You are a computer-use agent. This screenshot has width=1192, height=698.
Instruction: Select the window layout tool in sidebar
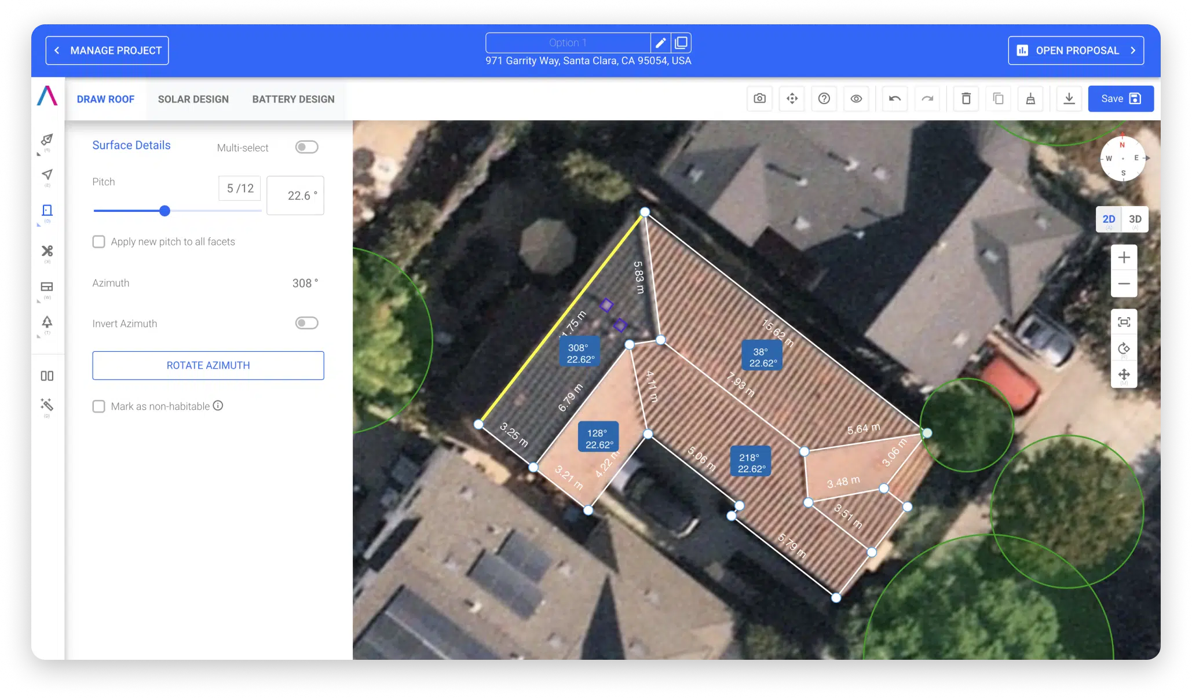[47, 286]
